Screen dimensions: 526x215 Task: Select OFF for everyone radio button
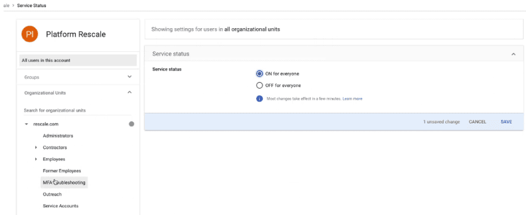click(x=259, y=85)
